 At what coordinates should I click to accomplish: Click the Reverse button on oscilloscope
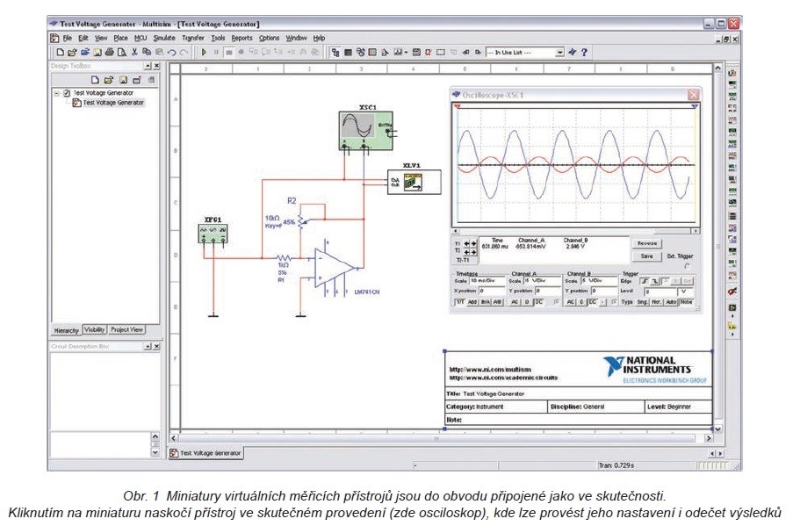pyautogui.click(x=646, y=243)
